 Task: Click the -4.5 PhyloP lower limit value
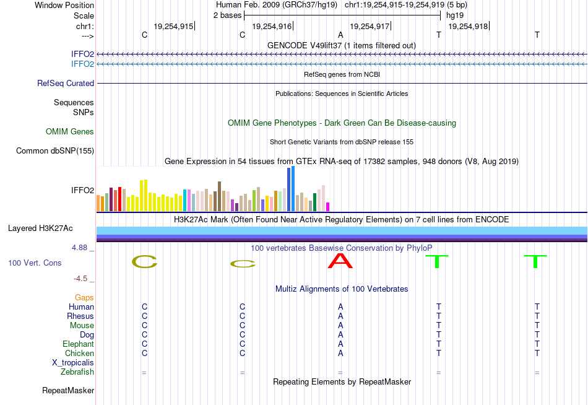coord(80,279)
